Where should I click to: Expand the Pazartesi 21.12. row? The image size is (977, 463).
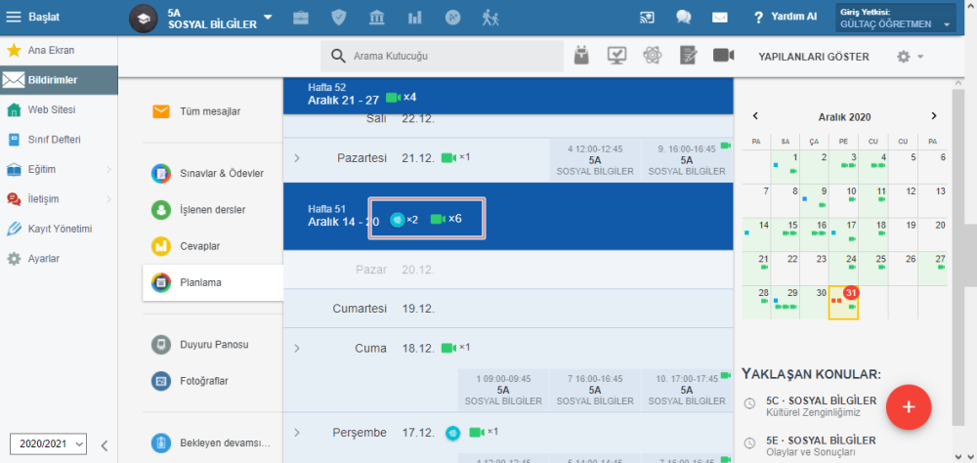[x=297, y=157]
